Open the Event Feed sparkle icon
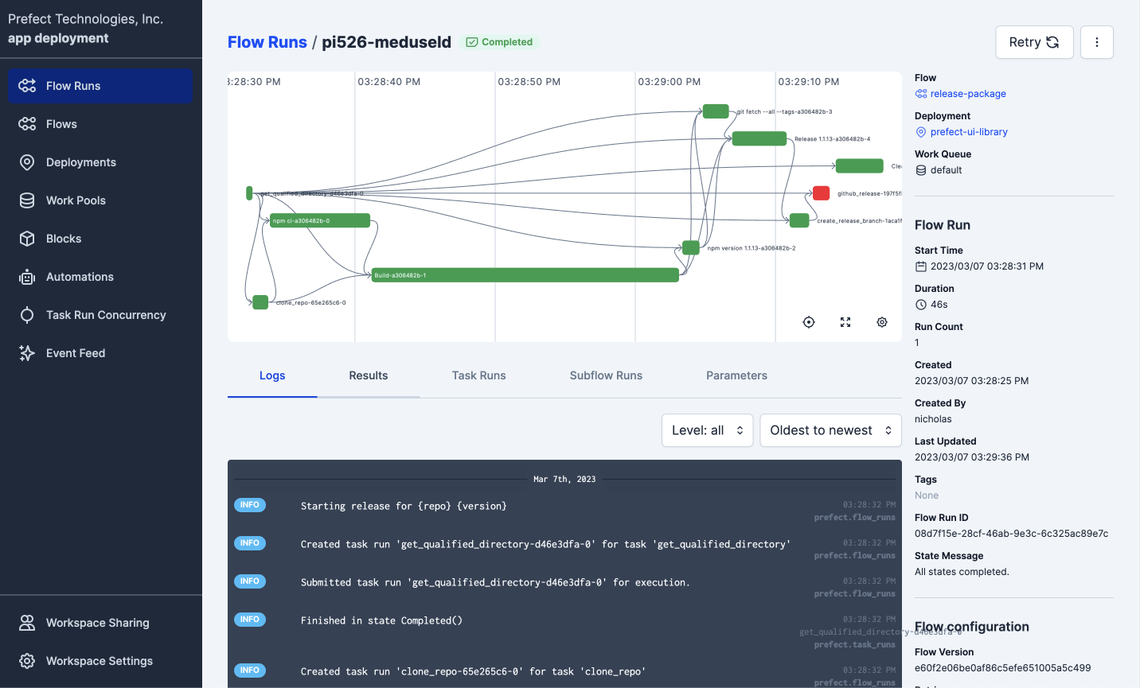Screen dimensions: 1140x688 pos(27,353)
